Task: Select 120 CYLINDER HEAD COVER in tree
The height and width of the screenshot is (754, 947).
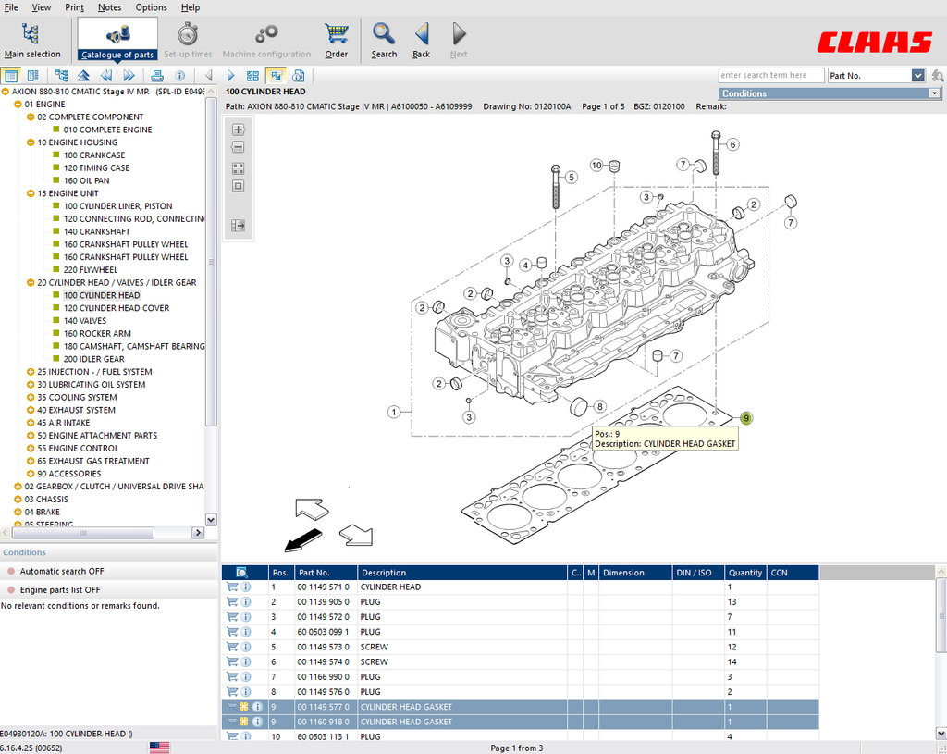Action: (117, 308)
